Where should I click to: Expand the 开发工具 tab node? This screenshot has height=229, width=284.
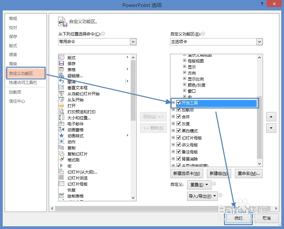pyautogui.click(x=173, y=103)
